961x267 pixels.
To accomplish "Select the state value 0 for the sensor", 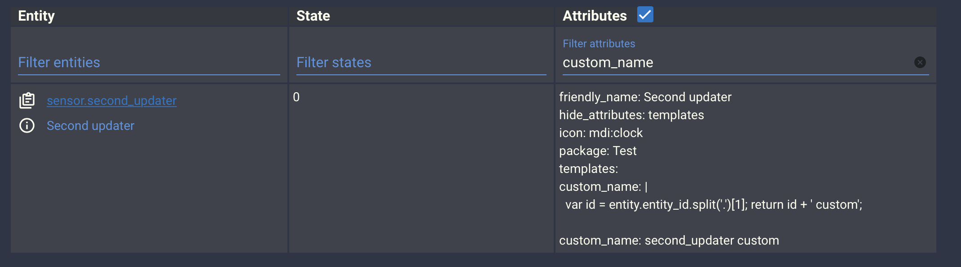I will coord(297,97).
